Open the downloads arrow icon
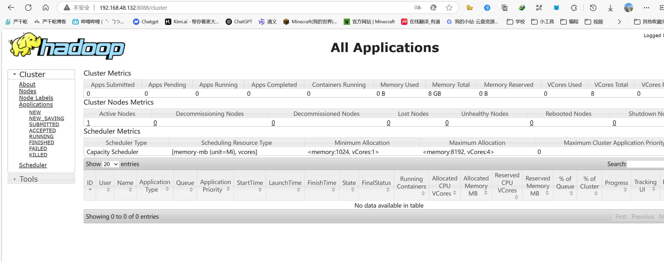This screenshot has height=262, width=664. point(610,8)
